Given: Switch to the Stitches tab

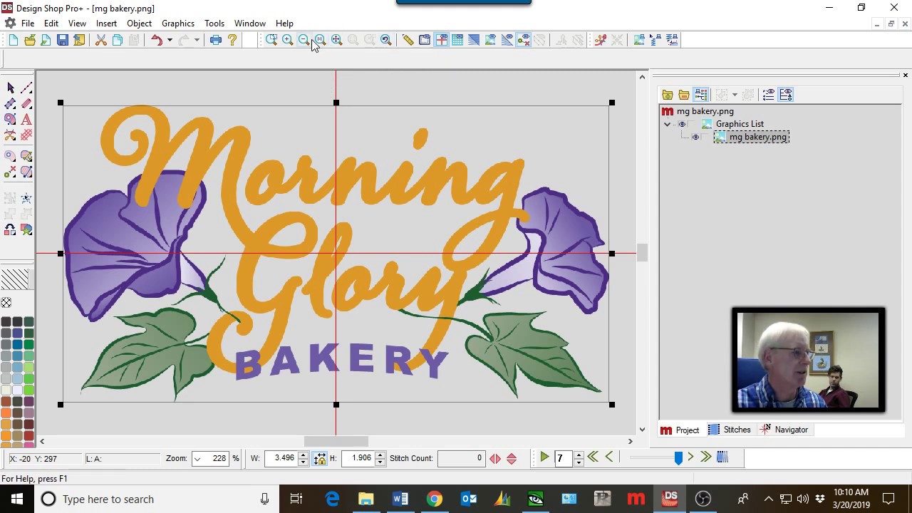Looking at the screenshot, I should tap(730, 430).
